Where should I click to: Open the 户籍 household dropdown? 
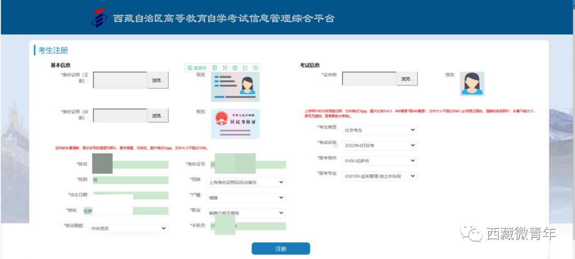(x=246, y=198)
